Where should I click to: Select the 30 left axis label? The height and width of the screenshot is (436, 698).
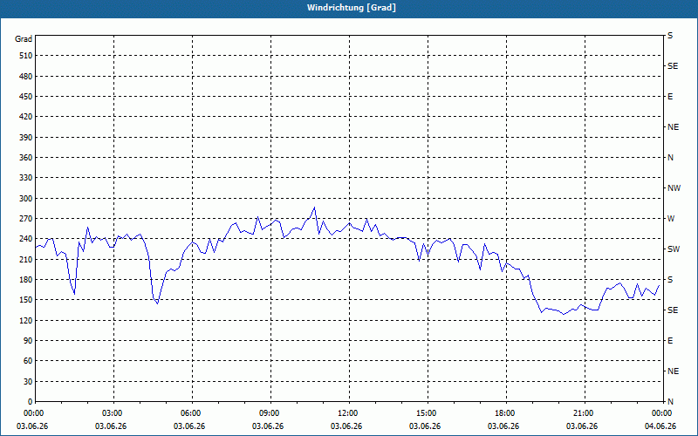(28, 381)
